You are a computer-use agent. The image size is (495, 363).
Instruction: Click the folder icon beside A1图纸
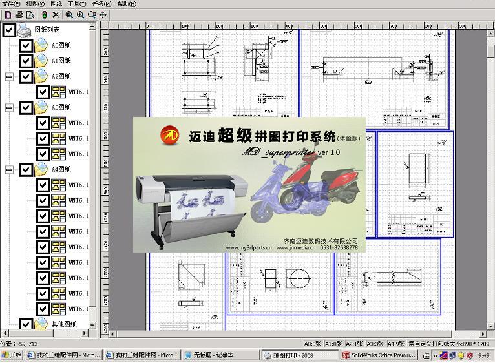41,61
